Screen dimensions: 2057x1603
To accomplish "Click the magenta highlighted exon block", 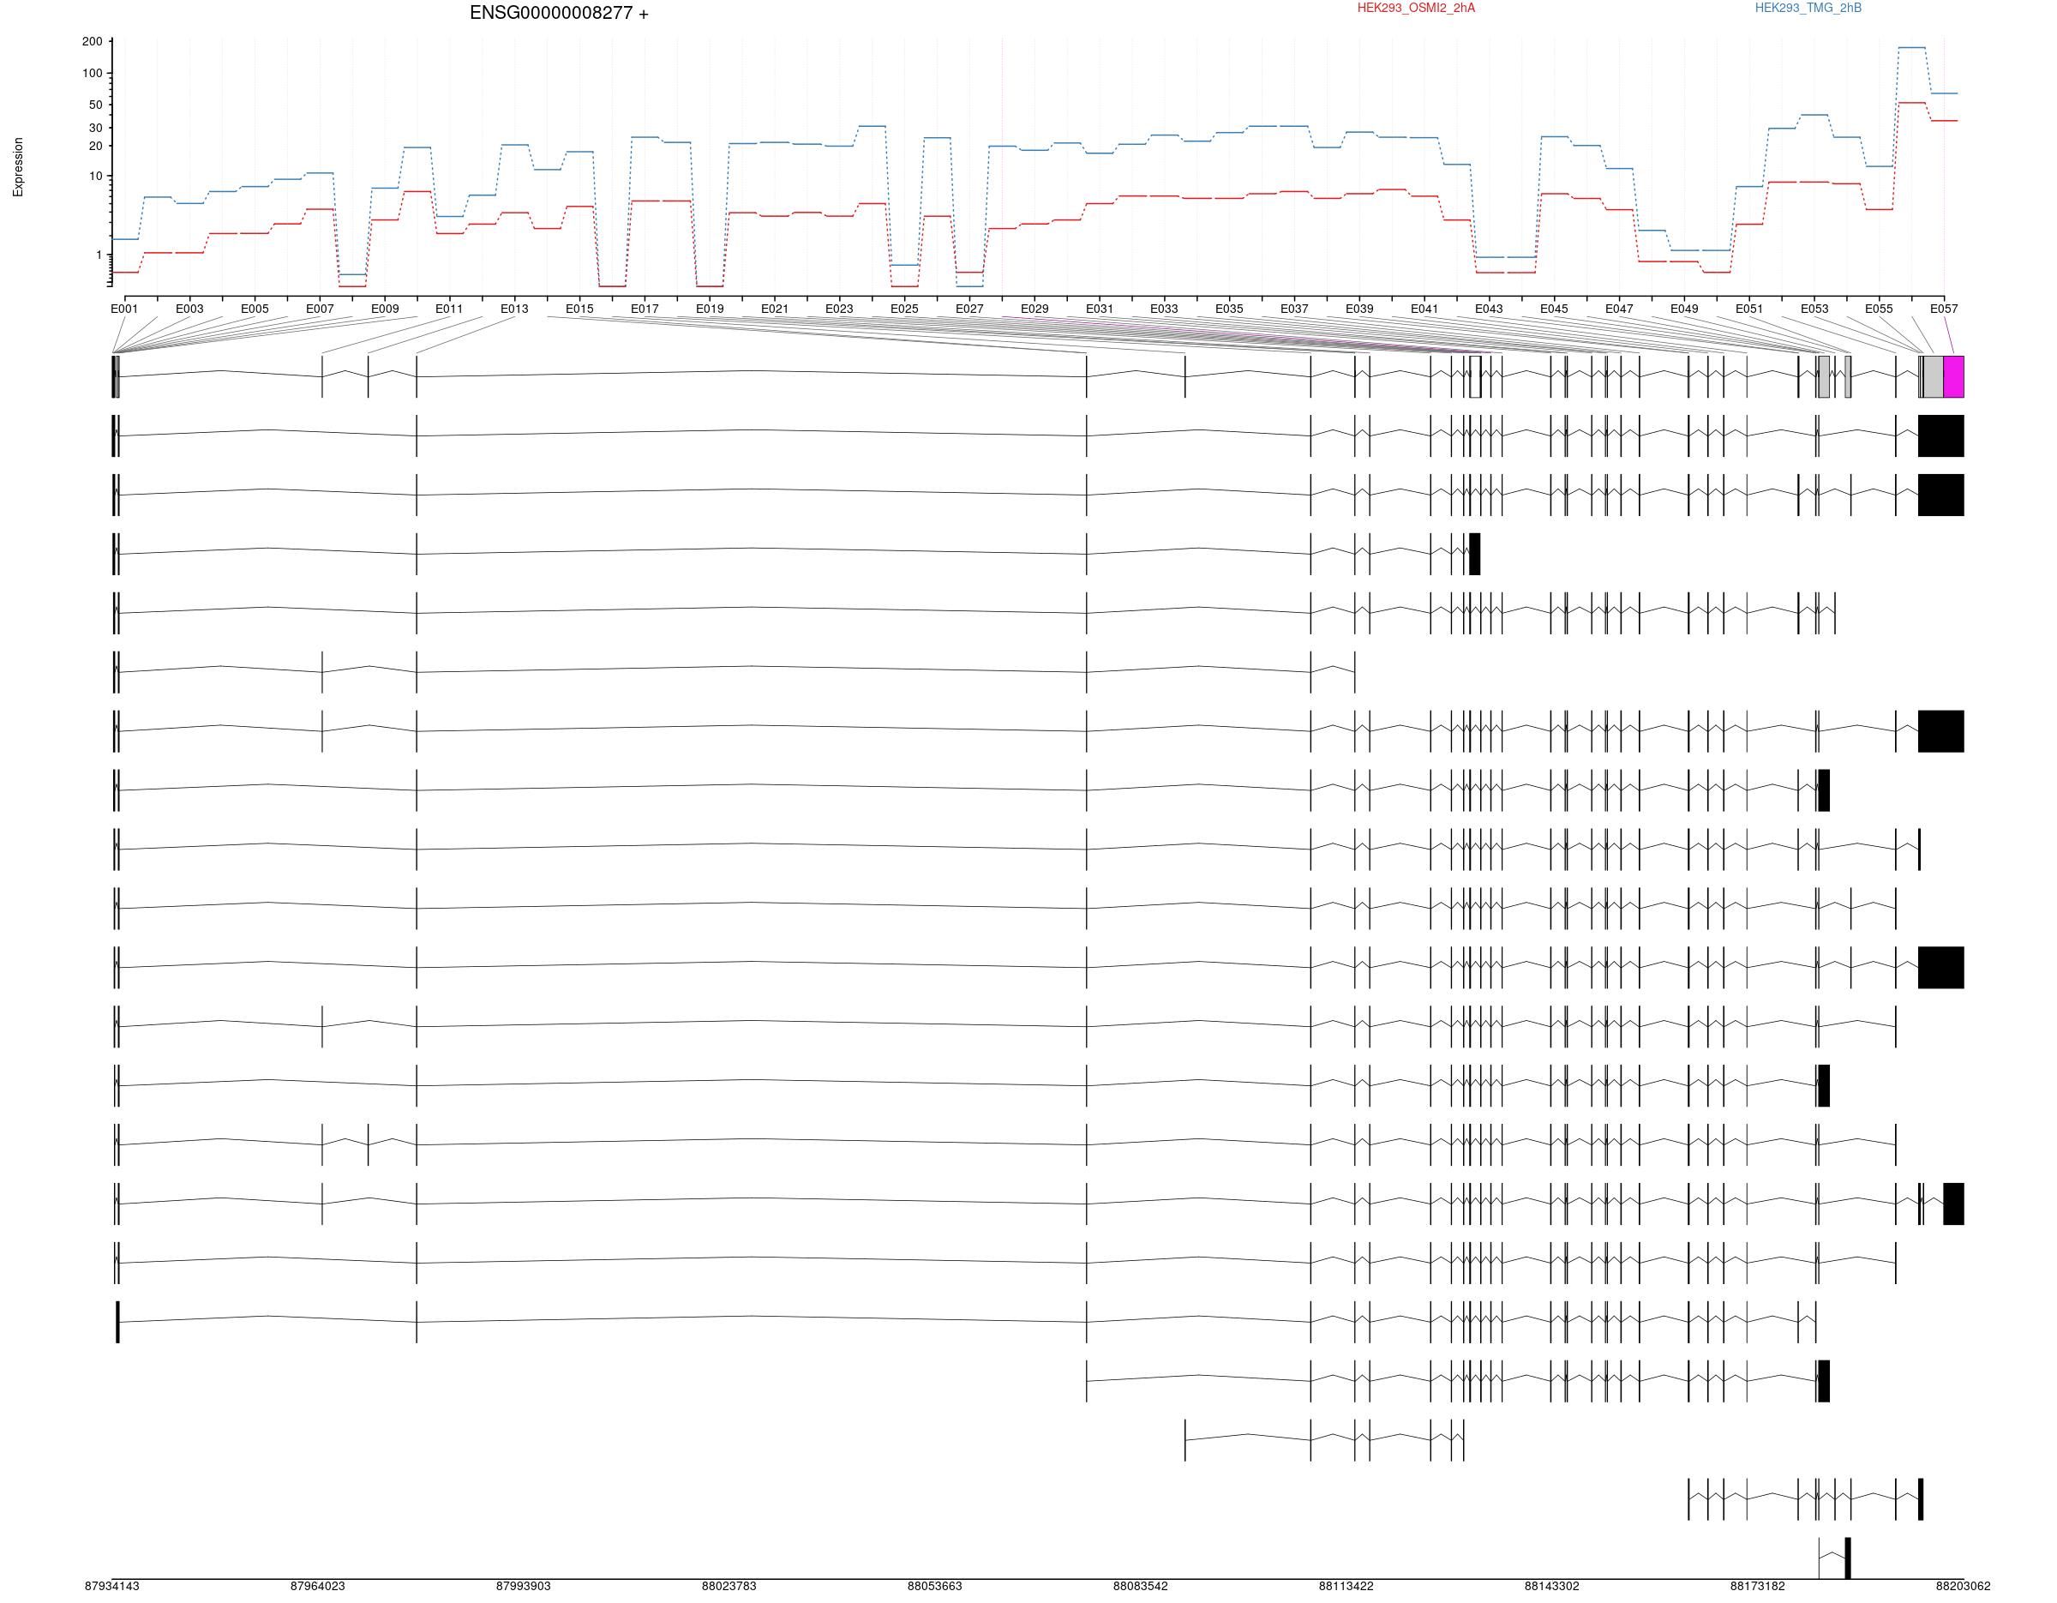I will tap(1953, 376).
